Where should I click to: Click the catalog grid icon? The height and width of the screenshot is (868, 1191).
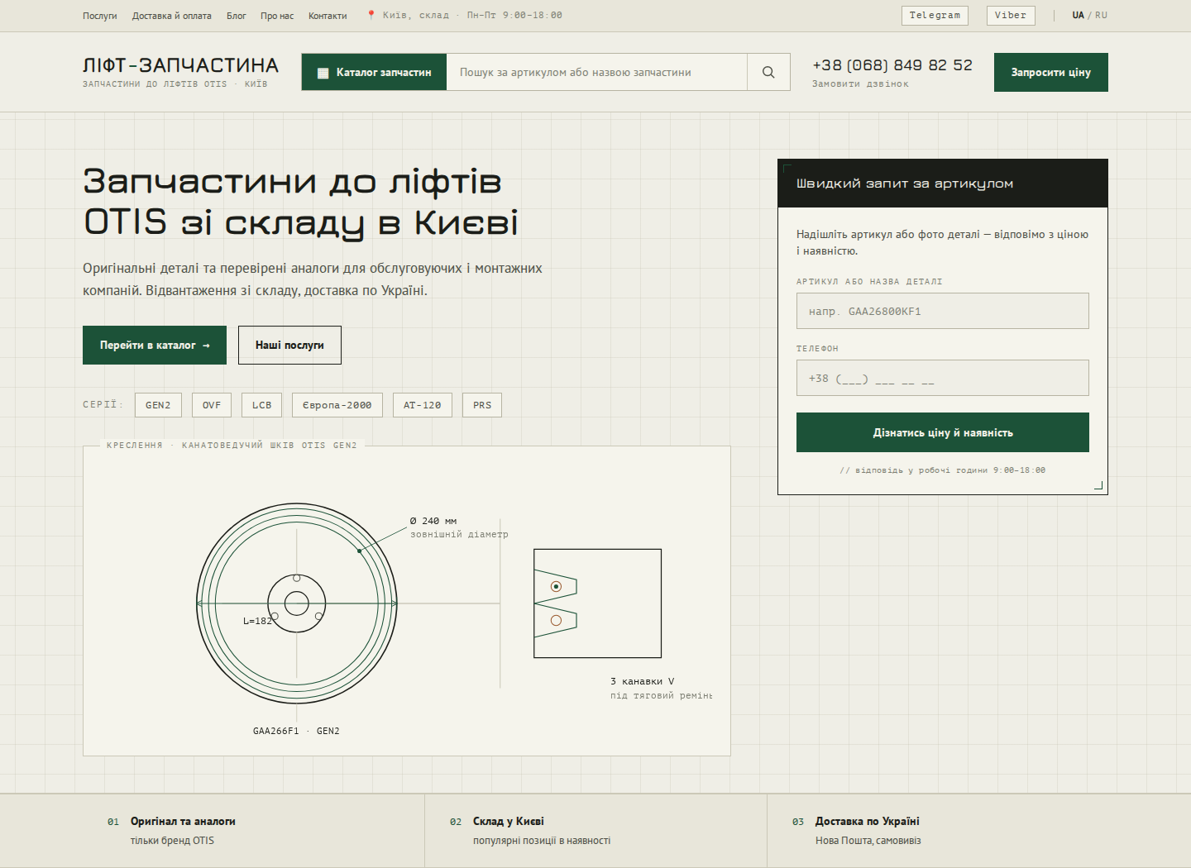click(323, 73)
